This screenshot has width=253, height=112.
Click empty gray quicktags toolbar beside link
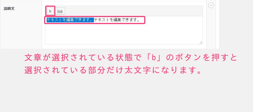coord(134,11)
